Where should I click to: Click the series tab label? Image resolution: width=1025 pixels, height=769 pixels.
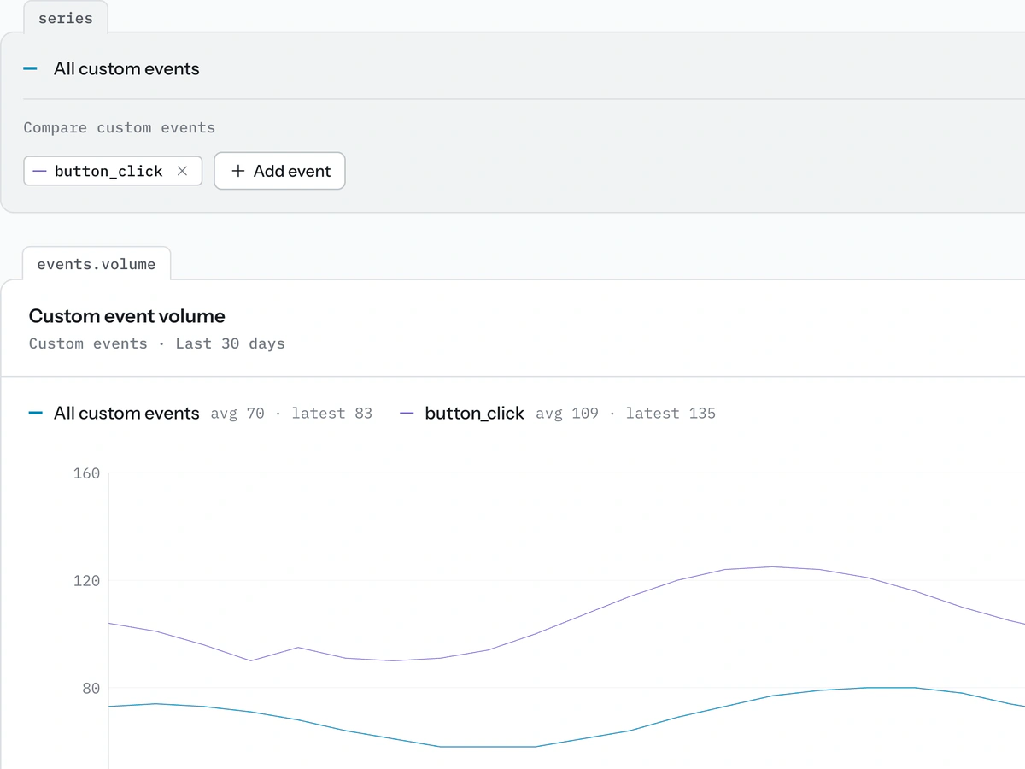pos(66,18)
